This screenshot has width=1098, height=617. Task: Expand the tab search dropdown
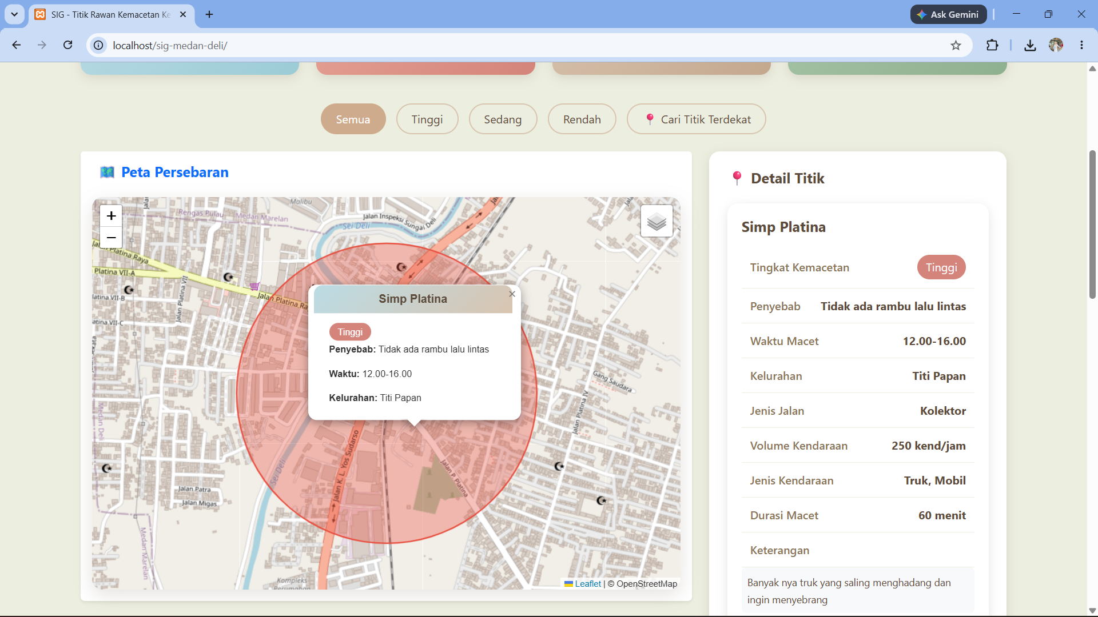click(x=14, y=14)
